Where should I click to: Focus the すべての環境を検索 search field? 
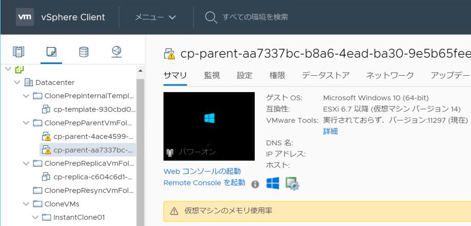pyautogui.click(x=255, y=17)
